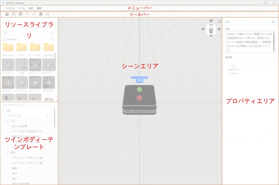The image size is (279, 185).
Task: Select 出入口の位置 in the template tree
Action: coord(19,126)
